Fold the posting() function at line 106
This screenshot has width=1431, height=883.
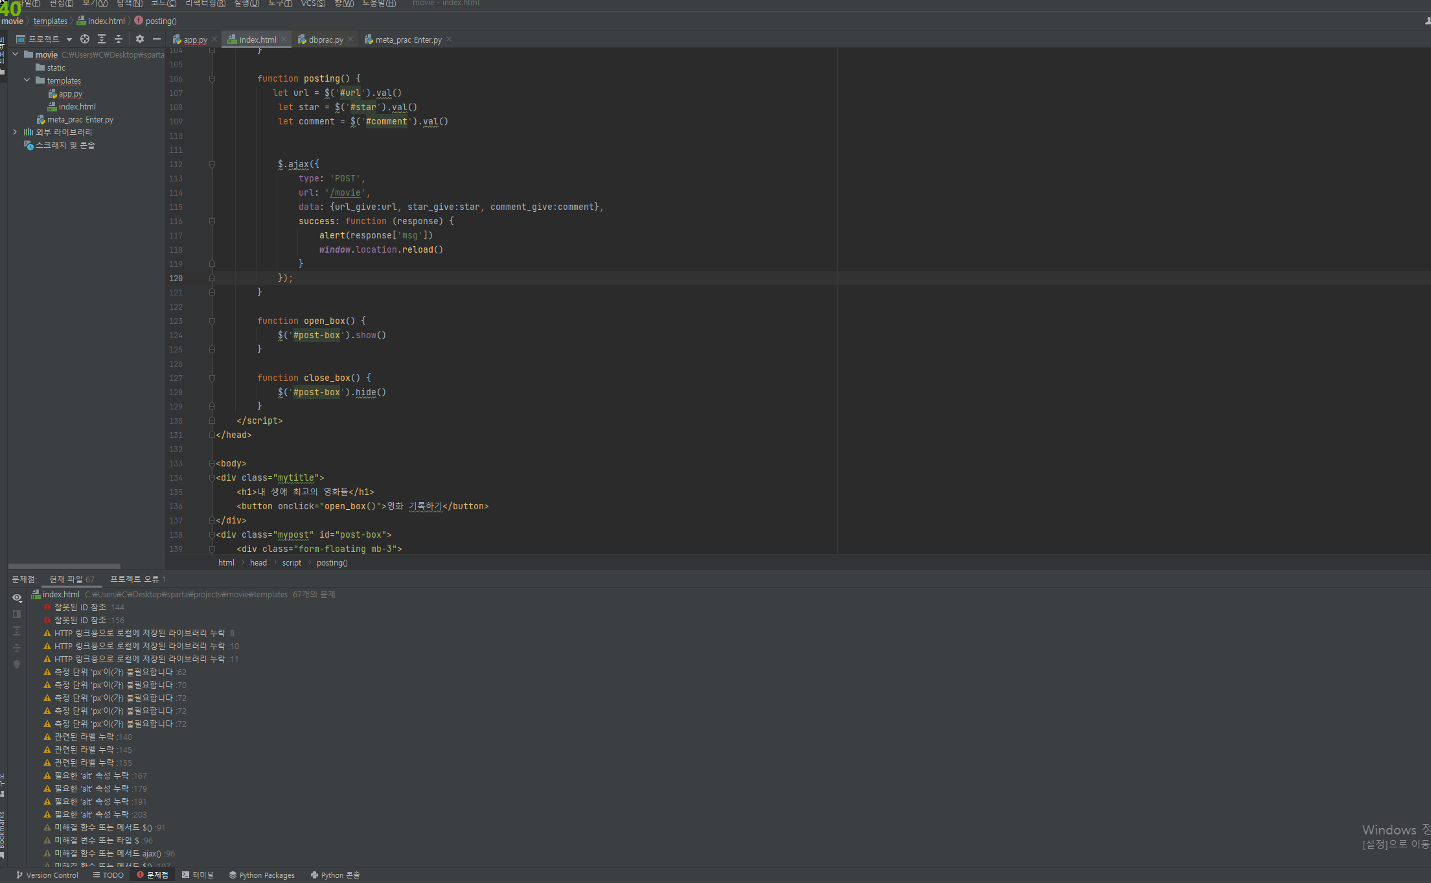click(x=212, y=79)
